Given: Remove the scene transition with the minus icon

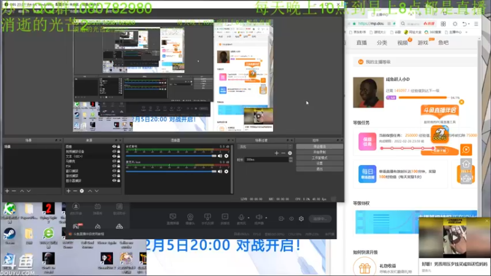Looking at the screenshot, I should [x=283, y=153].
